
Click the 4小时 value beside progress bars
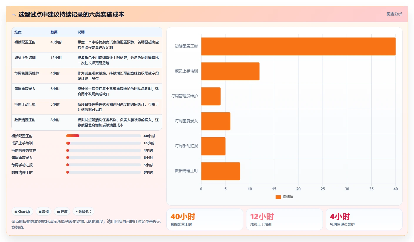tap(148, 150)
